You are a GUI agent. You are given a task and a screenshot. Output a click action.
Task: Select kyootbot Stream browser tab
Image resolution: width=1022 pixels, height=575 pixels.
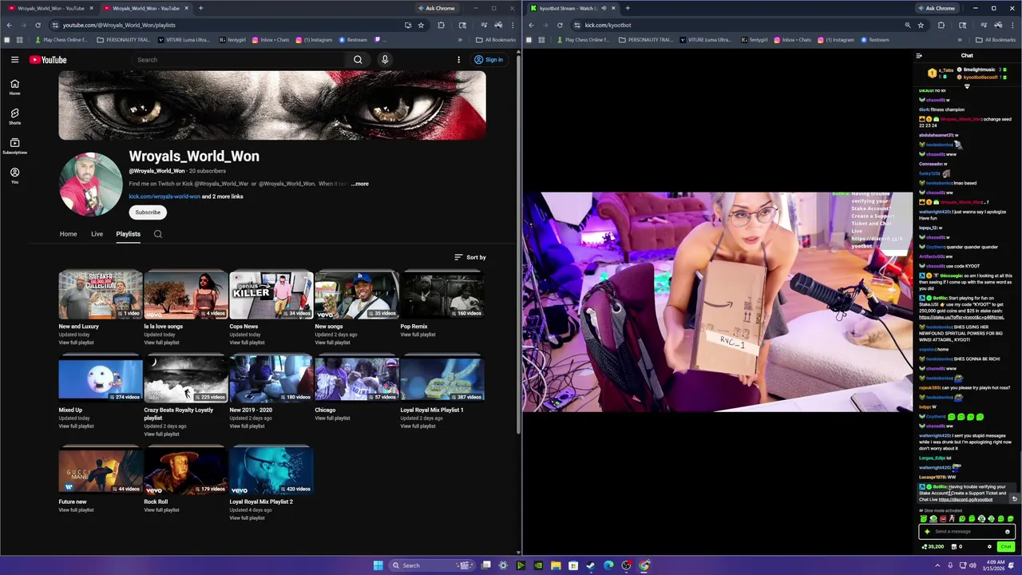click(x=571, y=8)
